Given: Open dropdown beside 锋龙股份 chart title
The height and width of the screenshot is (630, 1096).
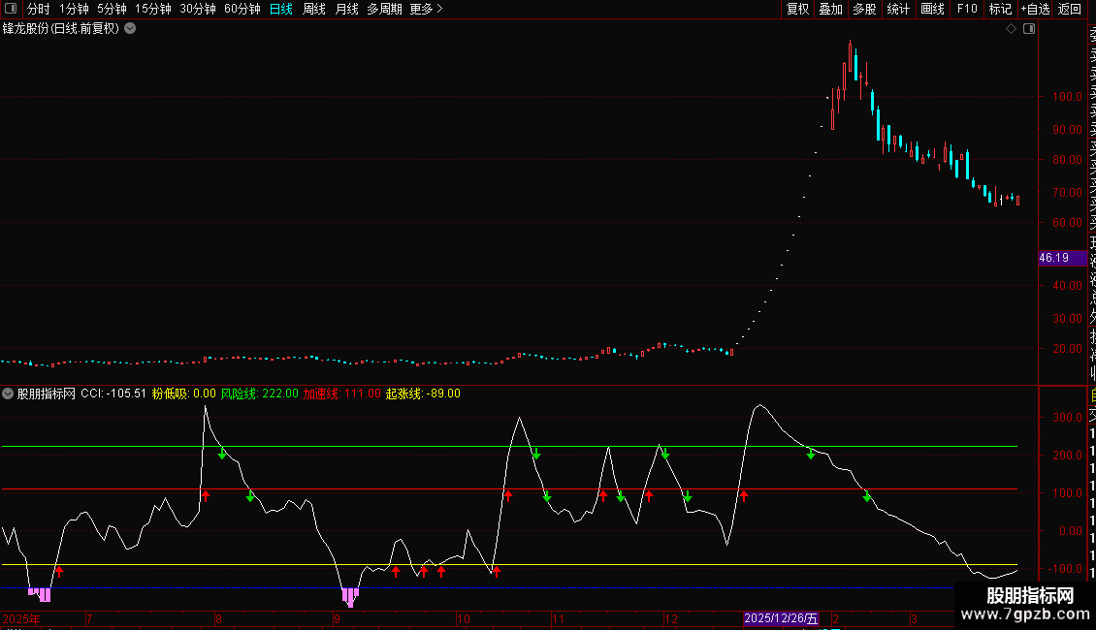Looking at the screenshot, I should 130,29.
